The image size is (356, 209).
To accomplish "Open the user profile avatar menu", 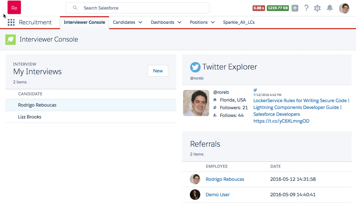I will click(344, 8).
